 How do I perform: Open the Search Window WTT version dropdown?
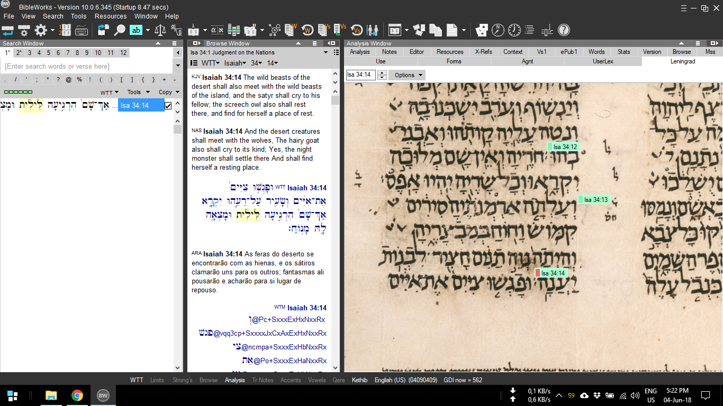coord(110,92)
